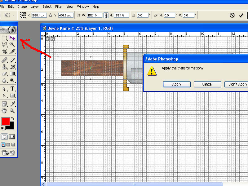This screenshot has width=248, height=186.
Task: Click the Apply button in dialog
Action: tap(177, 84)
